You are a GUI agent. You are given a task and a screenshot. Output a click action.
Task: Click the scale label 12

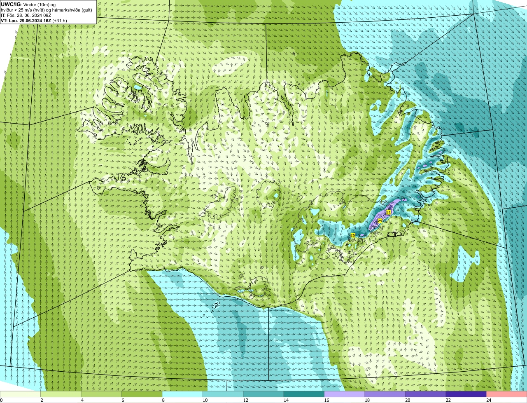click(245, 400)
